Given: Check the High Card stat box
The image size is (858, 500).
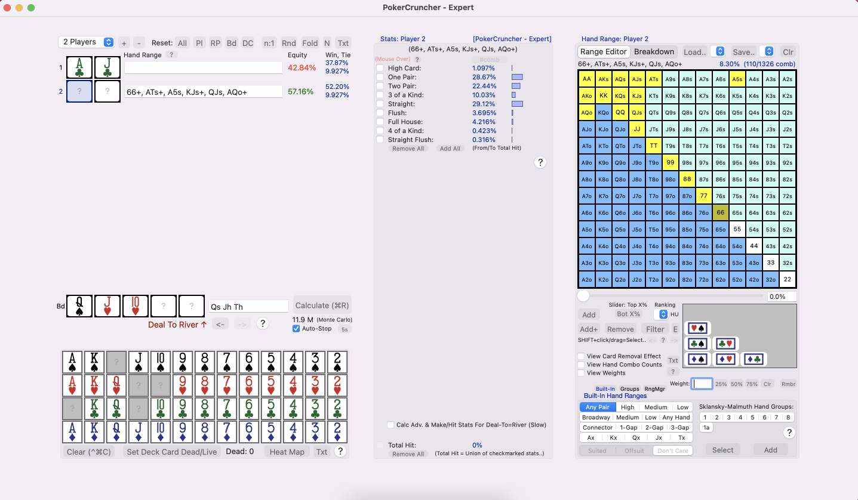Looking at the screenshot, I should coord(380,68).
